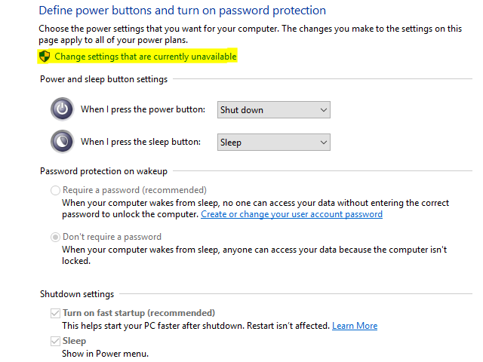Click the When I press the power button label
483x362 pixels.
click(x=143, y=110)
